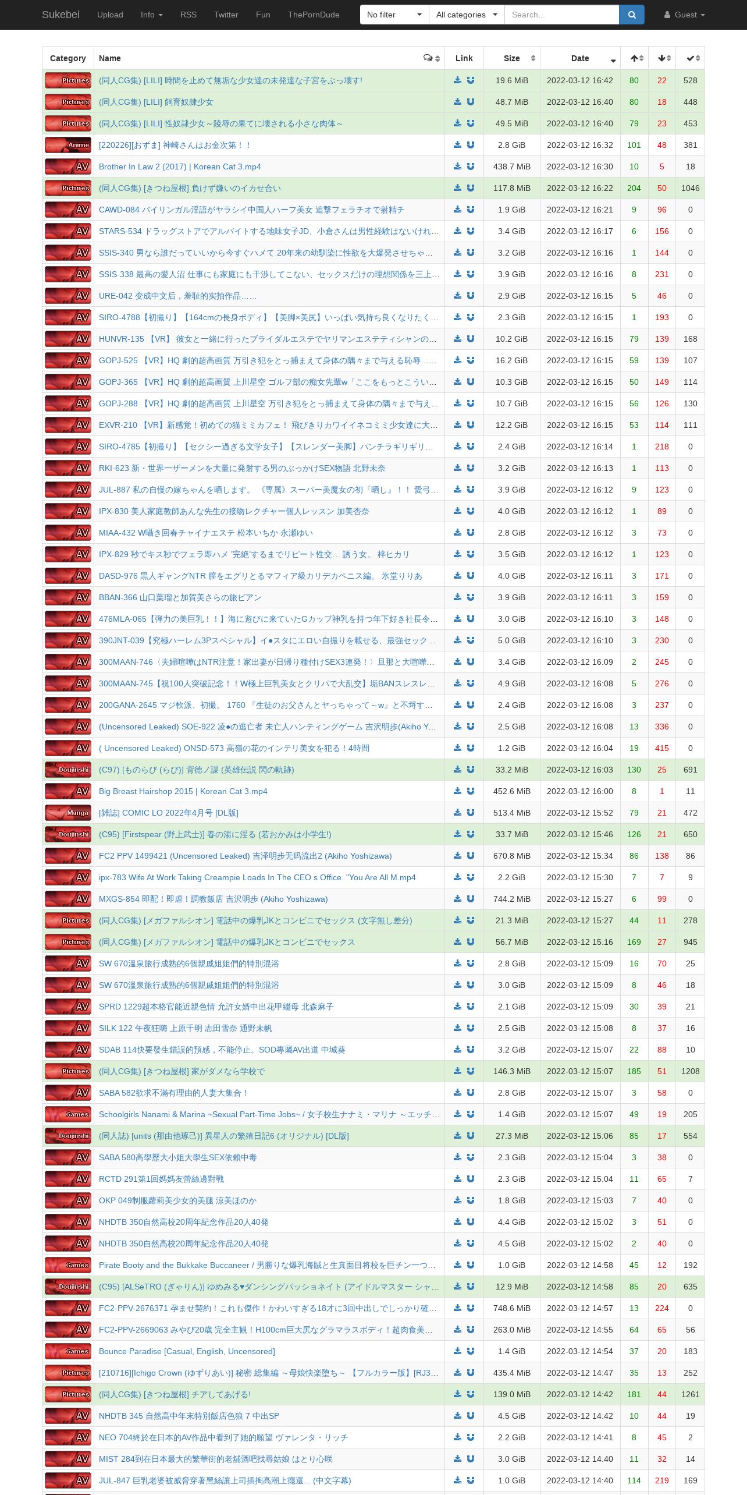Open magnet link for NEO 704 row
The height and width of the screenshot is (1495, 747).
tap(471, 1437)
